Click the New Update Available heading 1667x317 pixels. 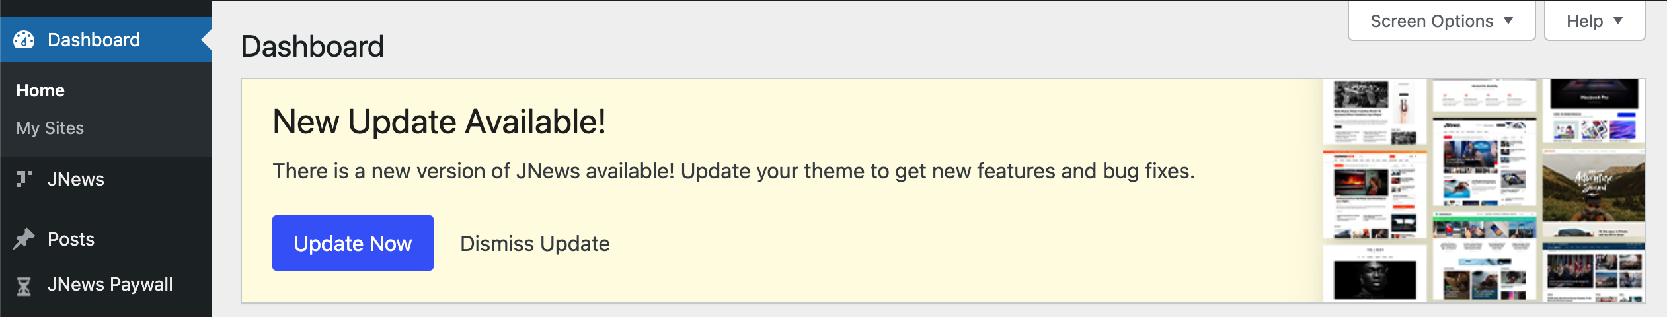coord(439,122)
